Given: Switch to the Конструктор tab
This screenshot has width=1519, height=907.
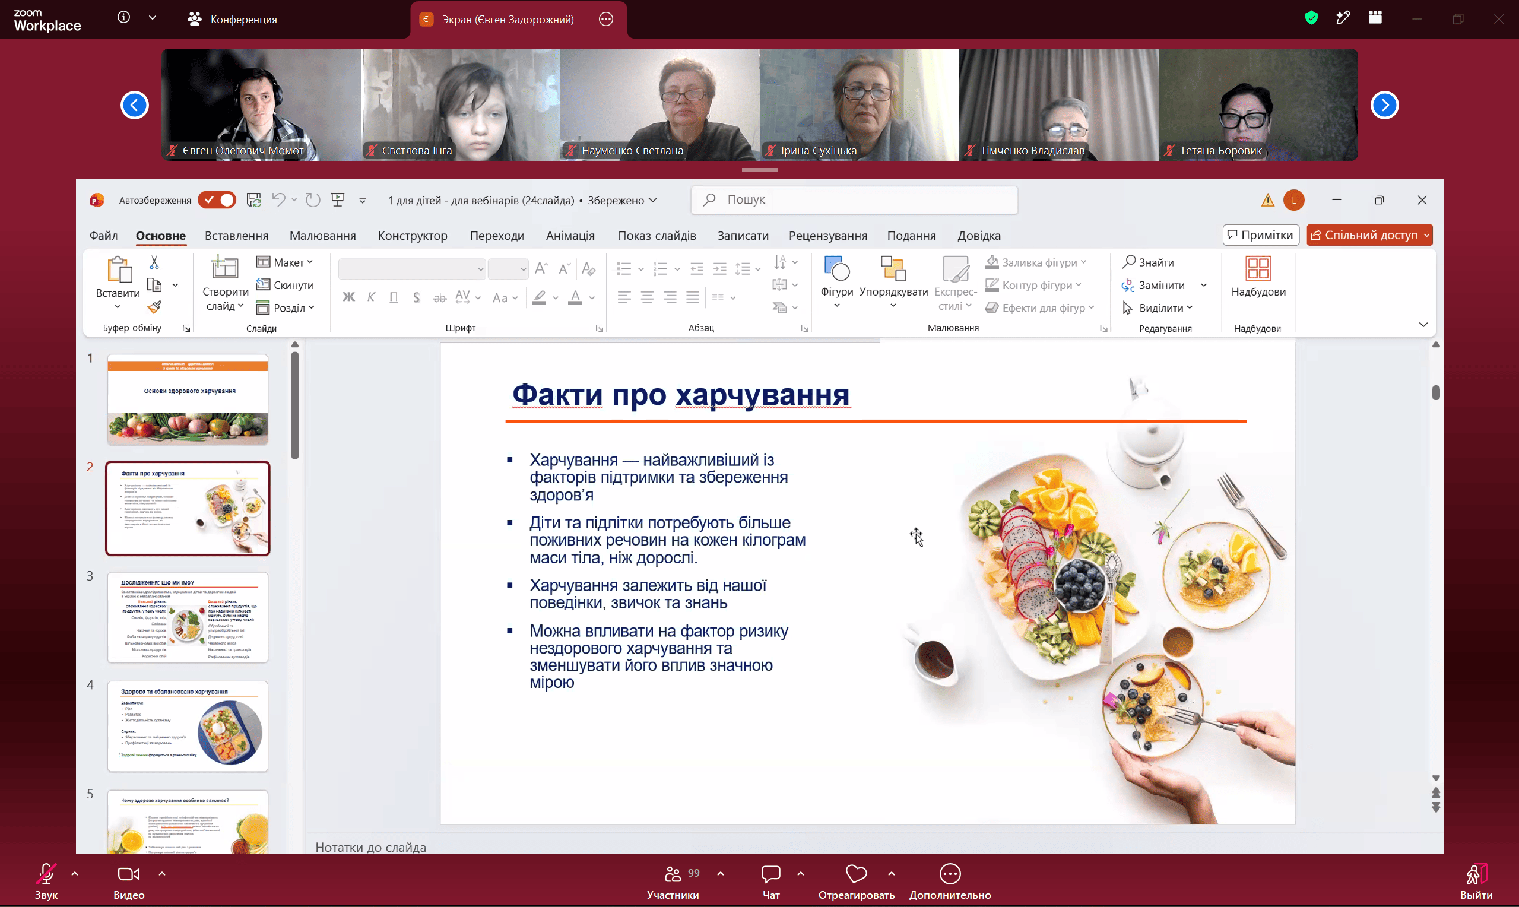Looking at the screenshot, I should (x=413, y=236).
